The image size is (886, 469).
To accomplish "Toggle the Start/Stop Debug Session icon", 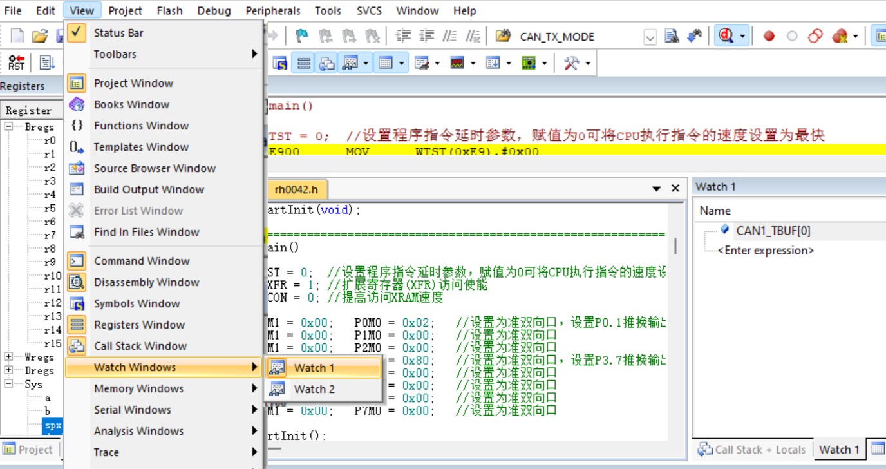I will pos(726,36).
